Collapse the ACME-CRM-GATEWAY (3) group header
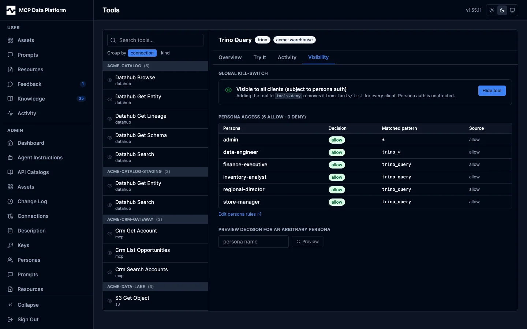The height and width of the screenshot is (329, 527). click(x=155, y=219)
